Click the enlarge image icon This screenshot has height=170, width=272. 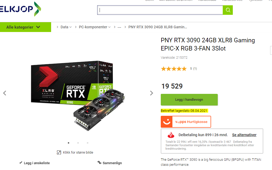click(x=59, y=153)
